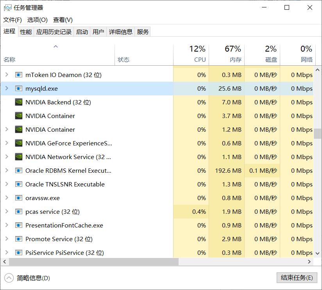Open the 查看(V) menu
Image resolution: width=322 pixels, height=290 pixels.
pos(63,20)
